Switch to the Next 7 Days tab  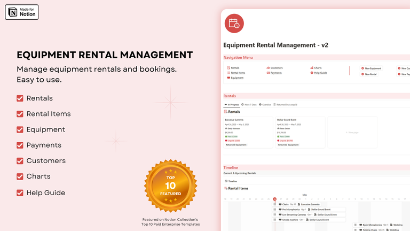coord(250,105)
